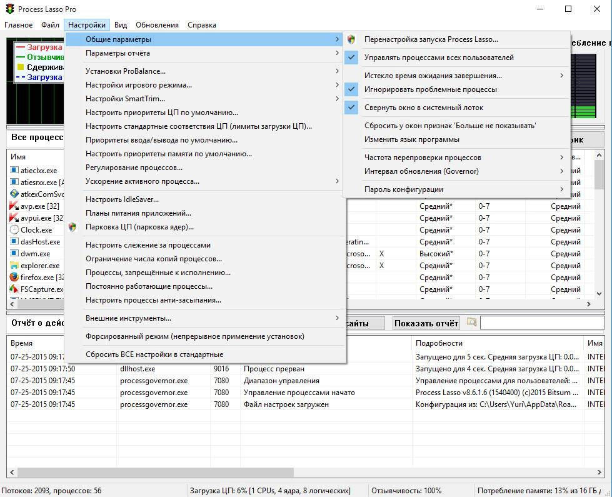The height and width of the screenshot is (497, 612).
Task: Open the Главное menu
Action: 18,25
